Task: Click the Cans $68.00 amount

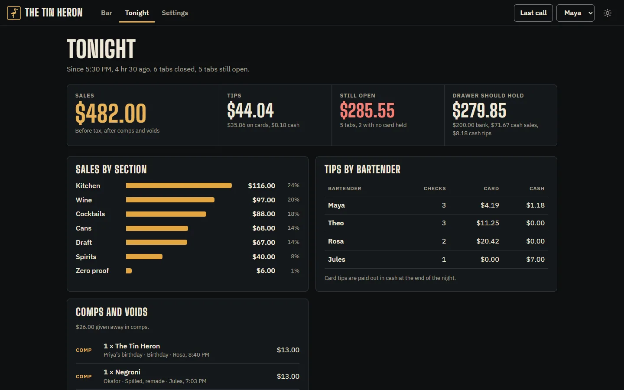Action: (x=264, y=228)
